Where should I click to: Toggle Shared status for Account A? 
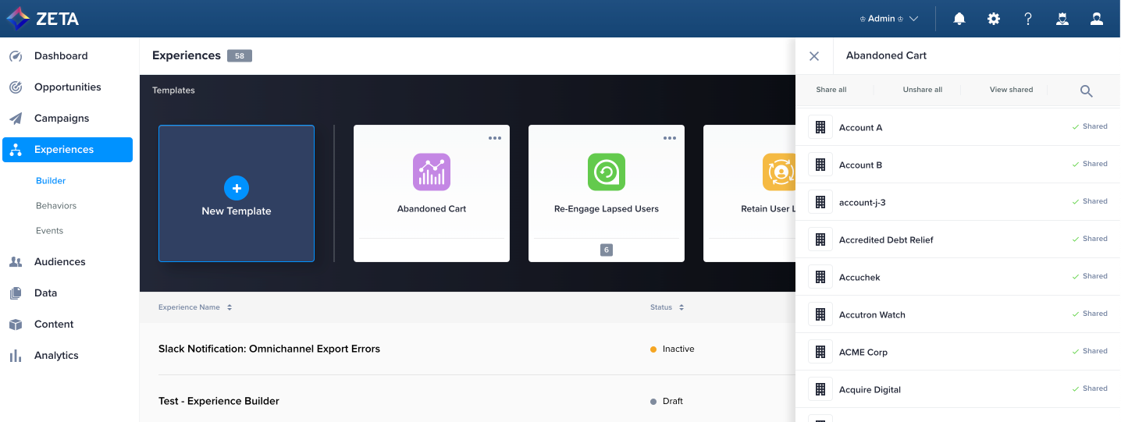pos(1090,126)
